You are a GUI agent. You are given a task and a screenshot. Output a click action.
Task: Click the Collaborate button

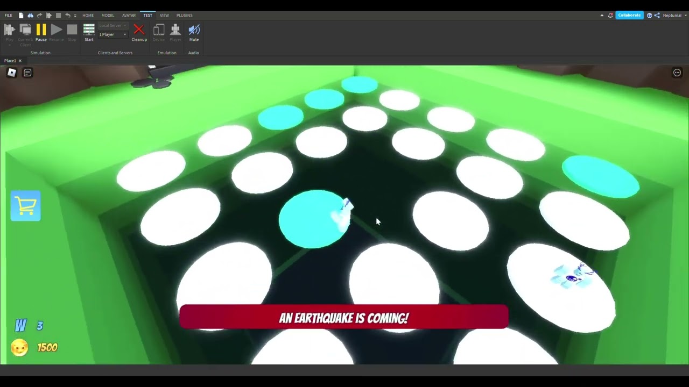pos(629,15)
